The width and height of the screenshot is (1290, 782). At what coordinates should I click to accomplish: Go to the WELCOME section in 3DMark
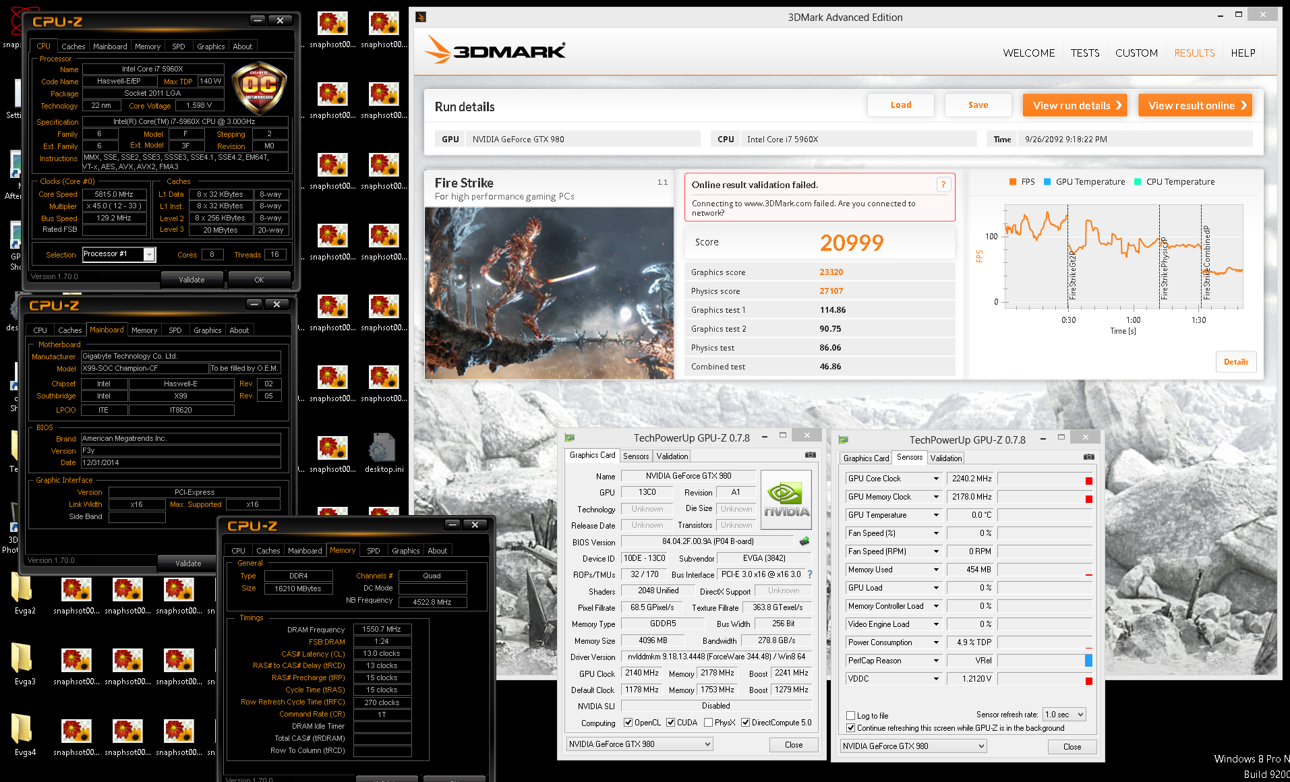1028,53
